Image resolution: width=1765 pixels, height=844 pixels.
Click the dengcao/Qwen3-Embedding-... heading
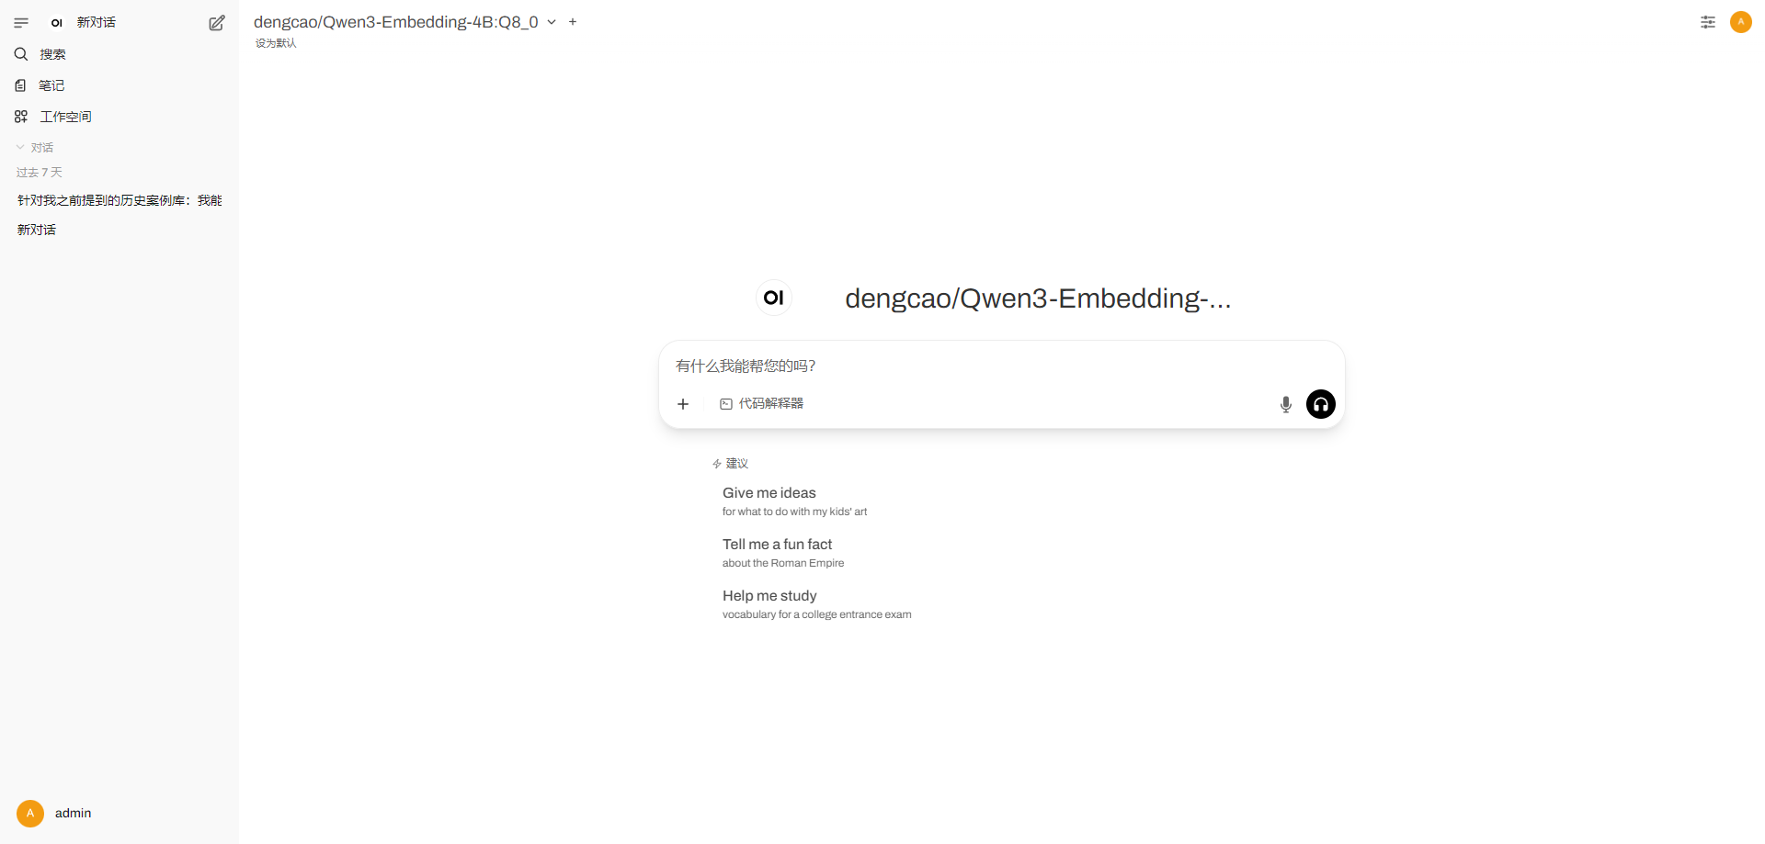[1038, 298]
